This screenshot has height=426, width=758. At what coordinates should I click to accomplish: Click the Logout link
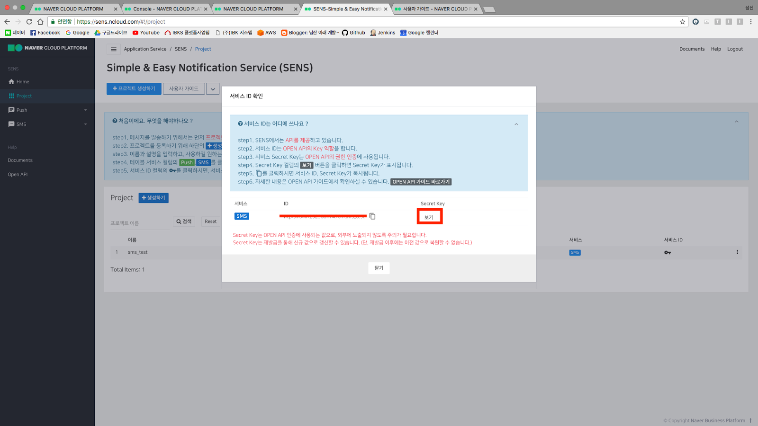(735, 49)
